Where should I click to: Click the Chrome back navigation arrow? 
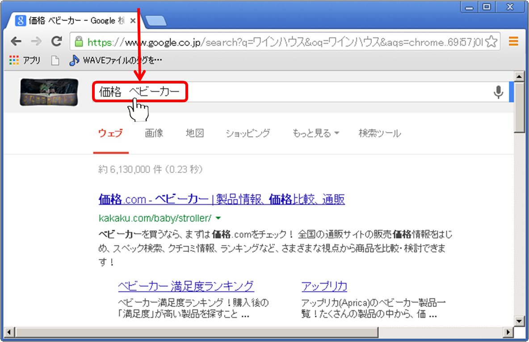pyautogui.click(x=16, y=41)
